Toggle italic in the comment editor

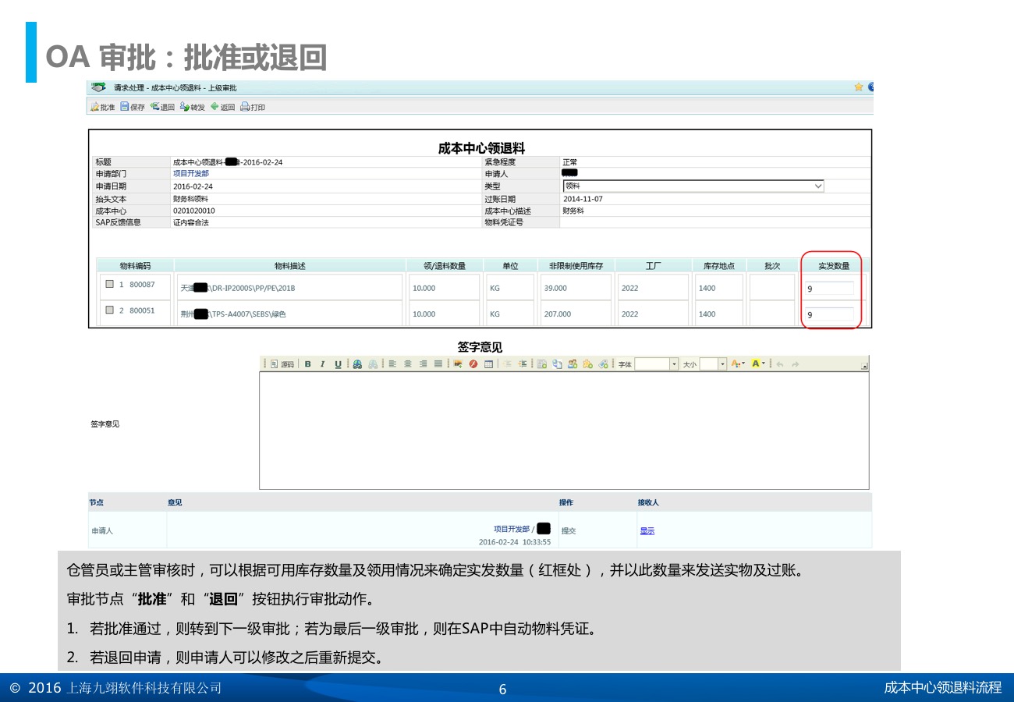(322, 364)
